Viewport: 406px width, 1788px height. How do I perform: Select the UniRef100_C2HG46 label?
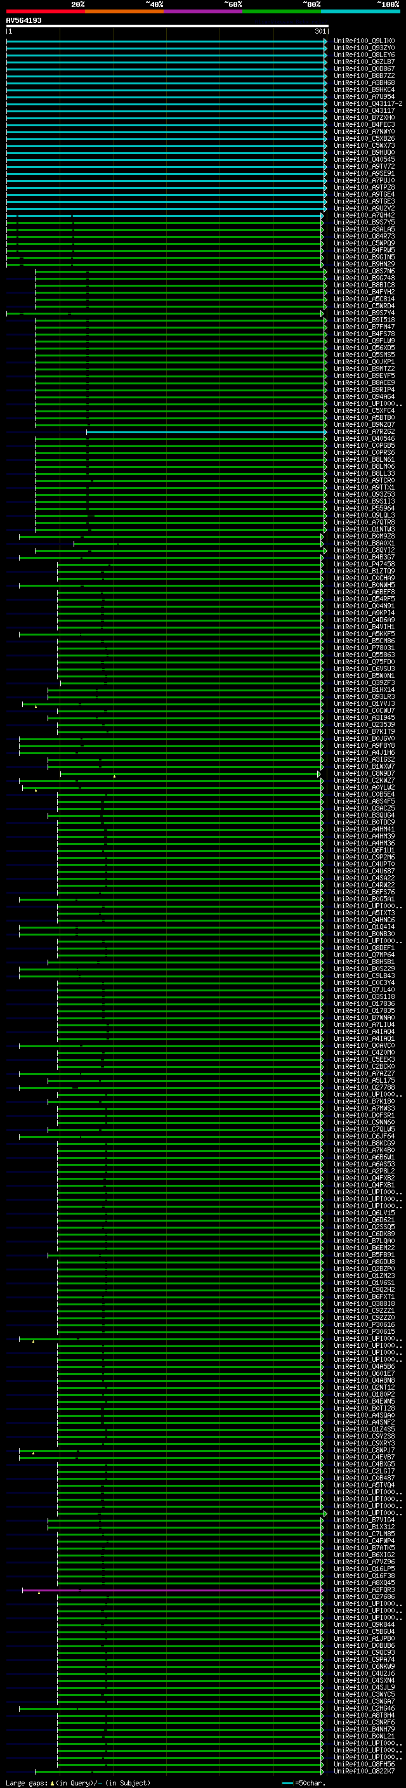coord(363,1708)
